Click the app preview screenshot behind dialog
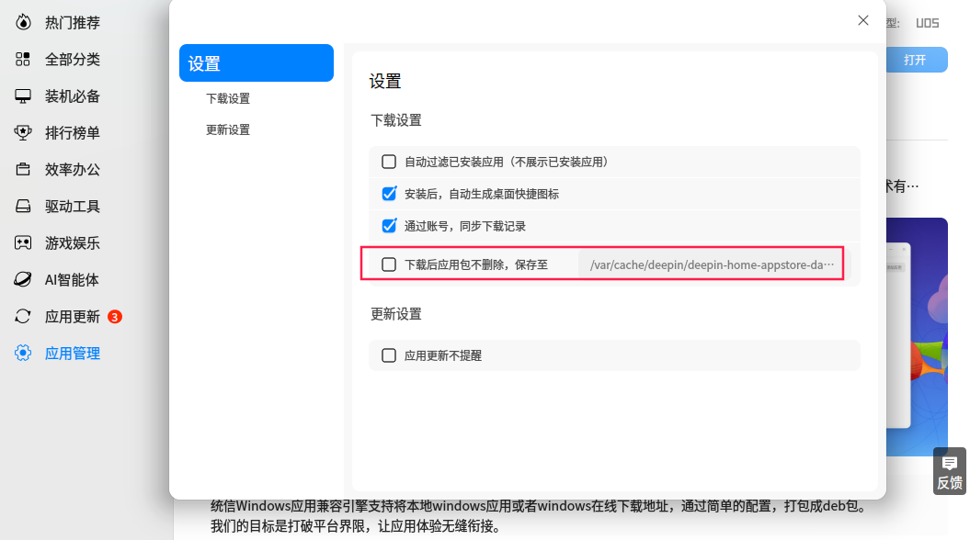The height and width of the screenshot is (540, 970). point(917,337)
